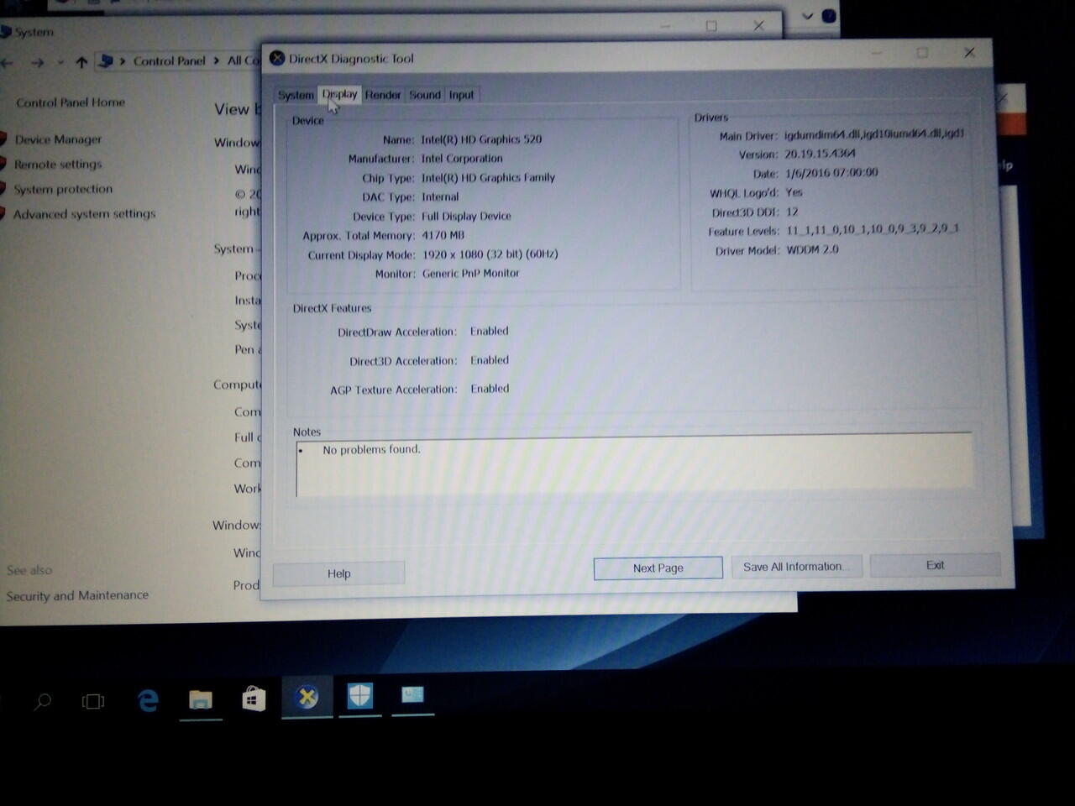Screen dimensions: 1075x806
Task: Minimize the DirectX Diagnostic Tool window
Action: click(x=876, y=53)
